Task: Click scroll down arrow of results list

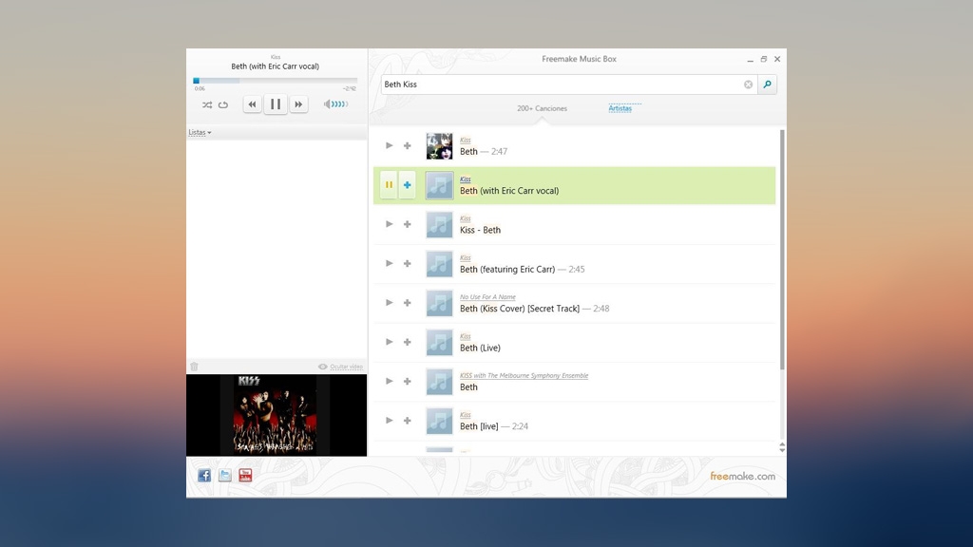Action: [782, 449]
